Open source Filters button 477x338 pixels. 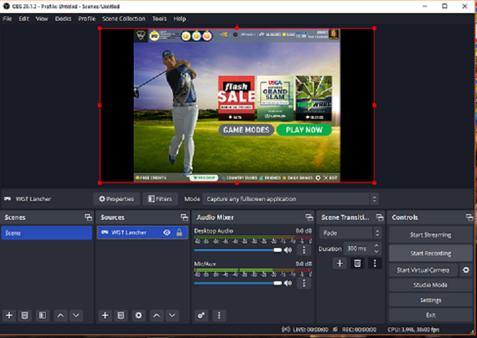click(x=161, y=199)
